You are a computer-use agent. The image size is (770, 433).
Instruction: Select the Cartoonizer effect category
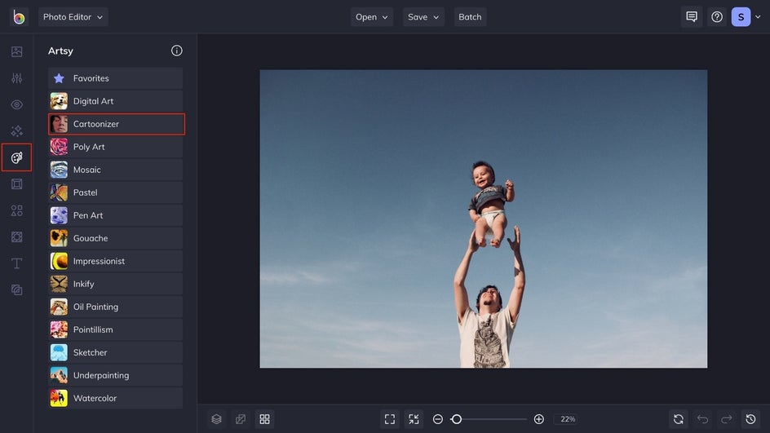point(116,124)
